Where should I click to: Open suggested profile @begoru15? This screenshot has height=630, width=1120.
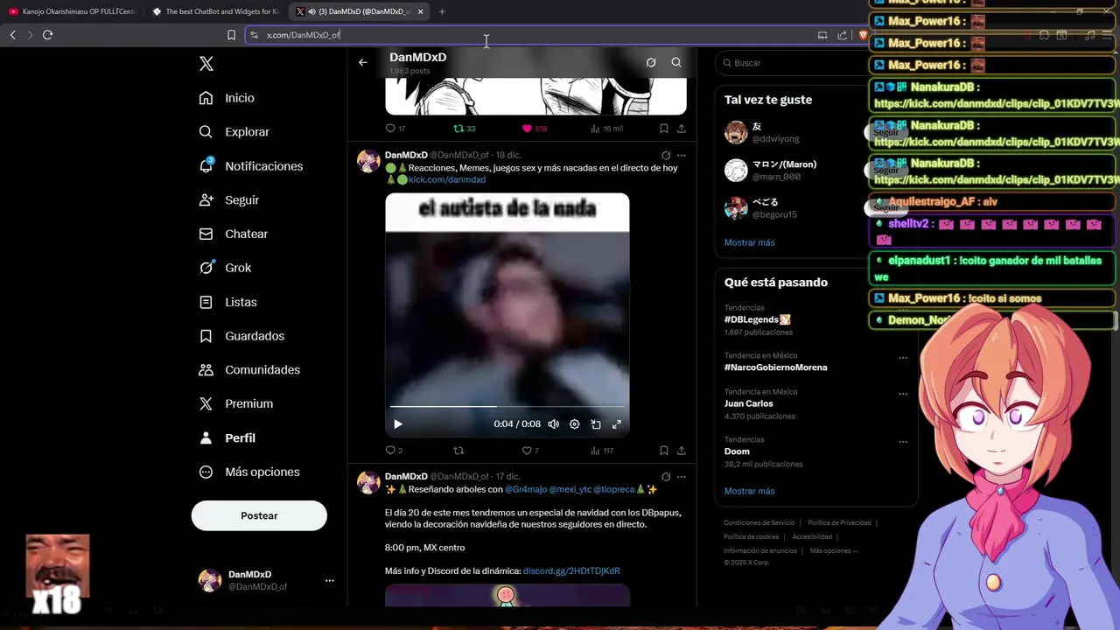774,215
